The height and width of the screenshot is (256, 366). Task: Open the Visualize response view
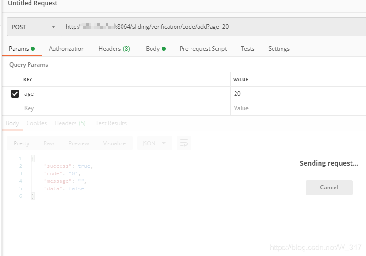[114, 143]
